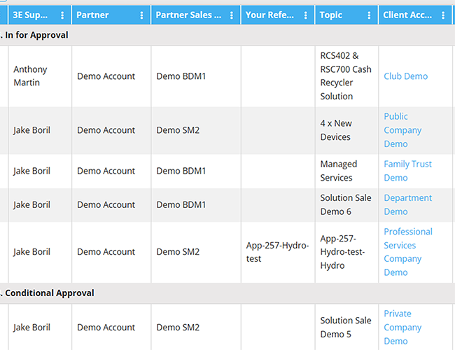Sort by Partner Sales column header
The width and height of the screenshot is (455, 350).
[188, 15]
